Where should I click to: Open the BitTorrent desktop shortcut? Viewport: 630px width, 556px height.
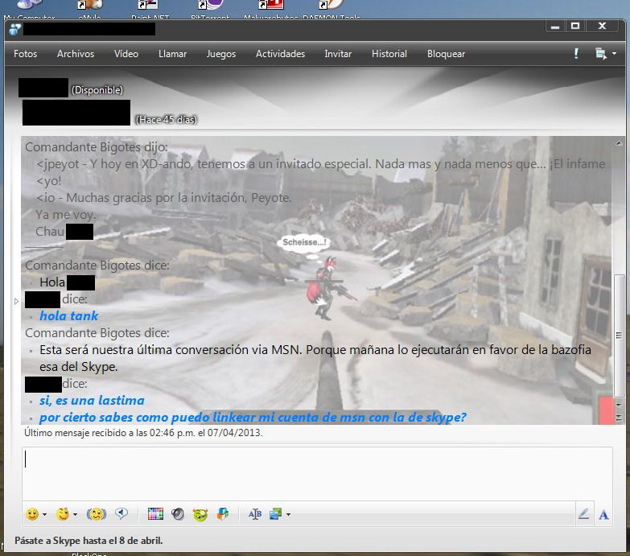click(210, 9)
